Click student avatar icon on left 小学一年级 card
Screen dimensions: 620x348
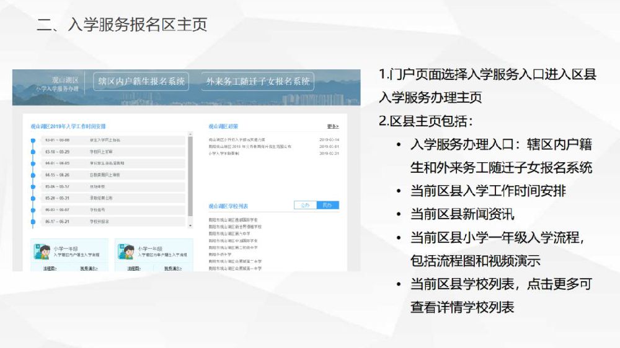point(42,251)
